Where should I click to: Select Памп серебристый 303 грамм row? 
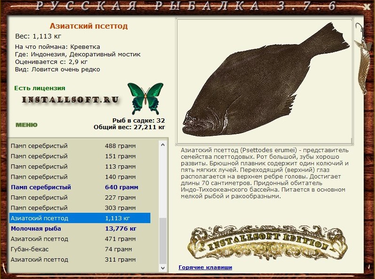(x=80, y=208)
